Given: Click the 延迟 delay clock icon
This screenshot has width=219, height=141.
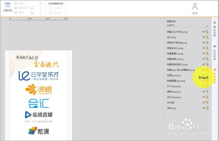Looking at the screenshot, I should [x=16, y=12].
